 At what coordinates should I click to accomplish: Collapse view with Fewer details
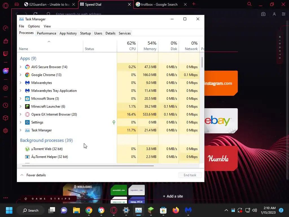click(x=33, y=175)
